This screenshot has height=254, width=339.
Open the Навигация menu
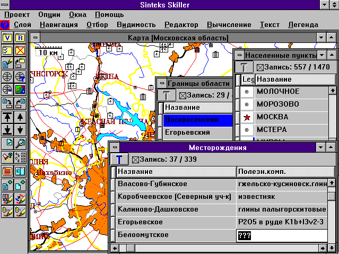click(x=58, y=24)
